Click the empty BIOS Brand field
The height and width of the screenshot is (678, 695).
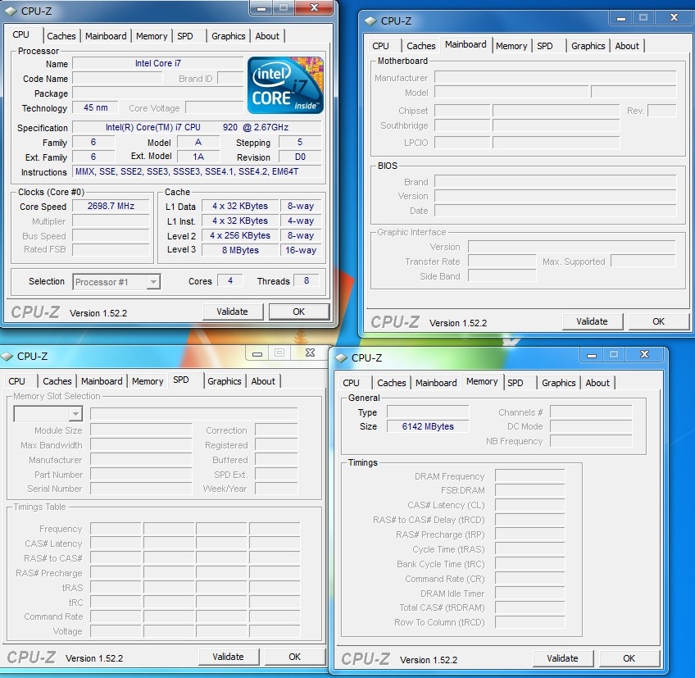pos(556,182)
